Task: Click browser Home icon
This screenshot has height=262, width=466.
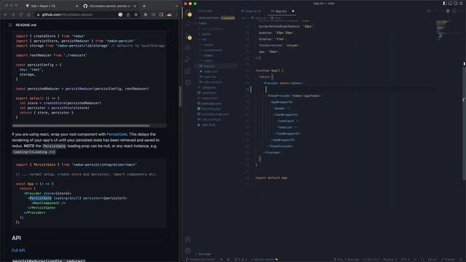Action: click(28, 15)
